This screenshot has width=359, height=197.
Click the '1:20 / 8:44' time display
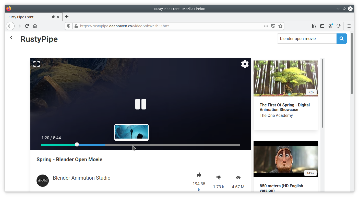[51, 138]
